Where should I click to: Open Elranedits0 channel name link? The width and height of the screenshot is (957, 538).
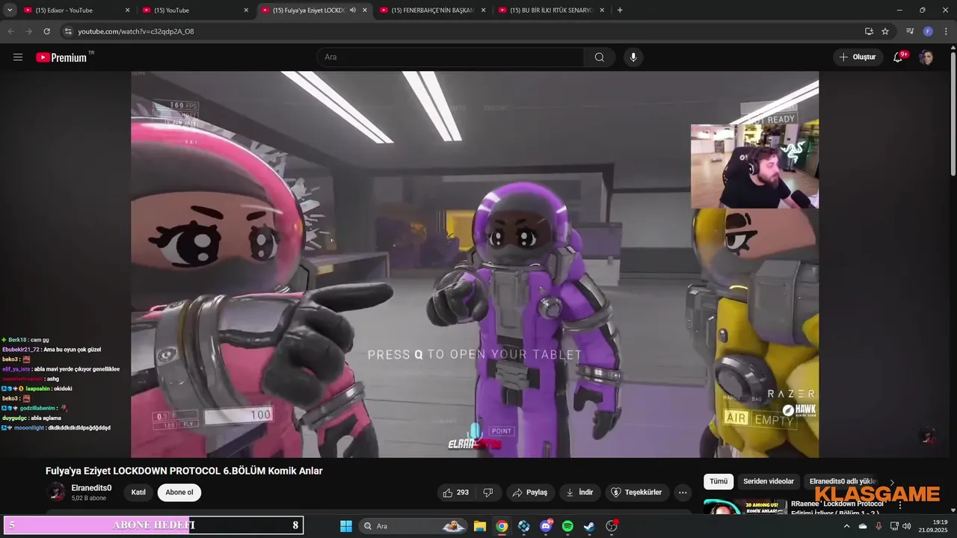click(x=91, y=488)
